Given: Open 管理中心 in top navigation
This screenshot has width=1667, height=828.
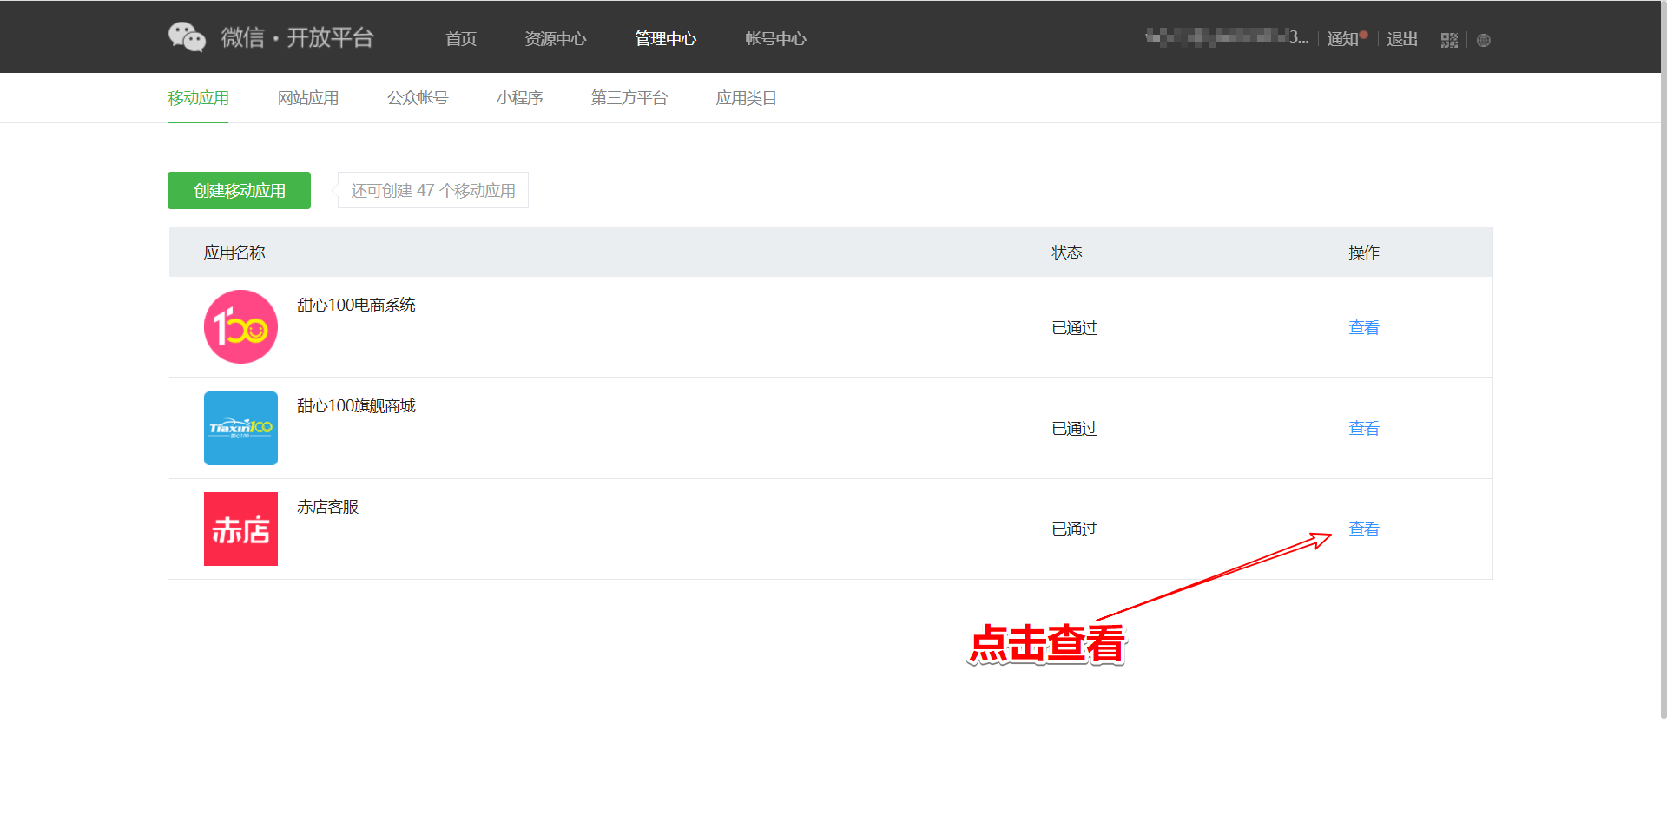Looking at the screenshot, I should coord(666,38).
